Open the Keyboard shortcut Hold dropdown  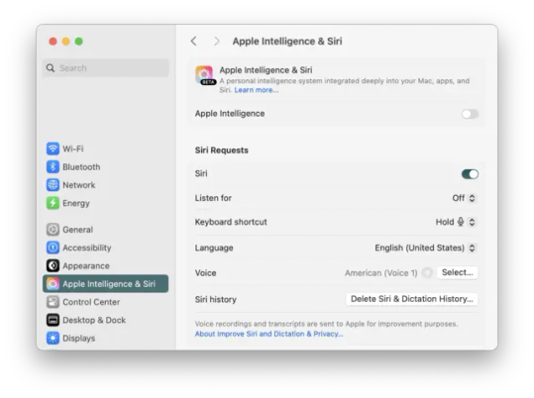pos(456,222)
